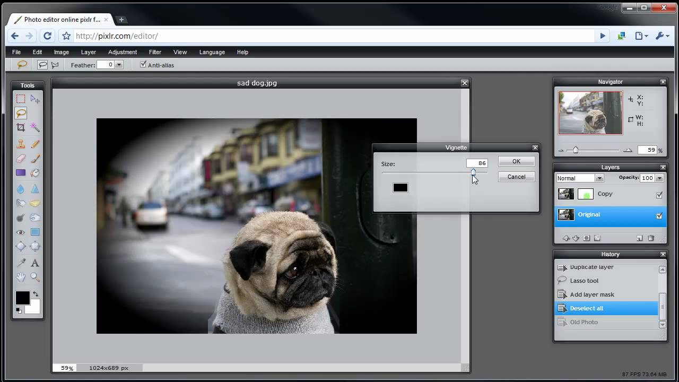Expand the layer Opacity dropdown
This screenshot has width=679, height=382.
(659, 178)
